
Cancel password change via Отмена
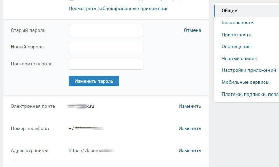(x=192, y=30)
